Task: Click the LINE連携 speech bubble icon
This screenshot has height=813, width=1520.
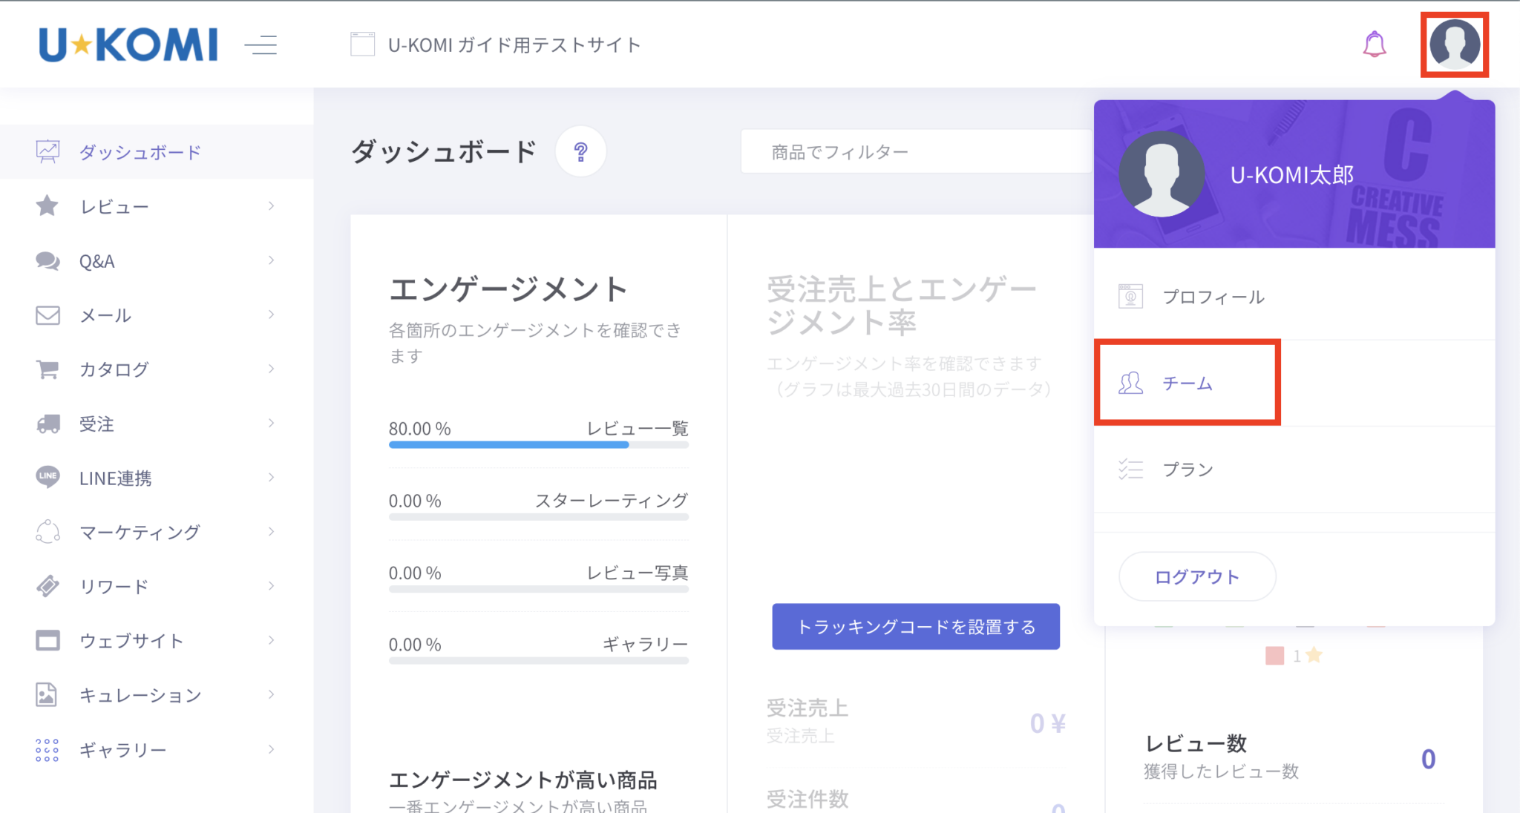Action: (x=47, y=477)
